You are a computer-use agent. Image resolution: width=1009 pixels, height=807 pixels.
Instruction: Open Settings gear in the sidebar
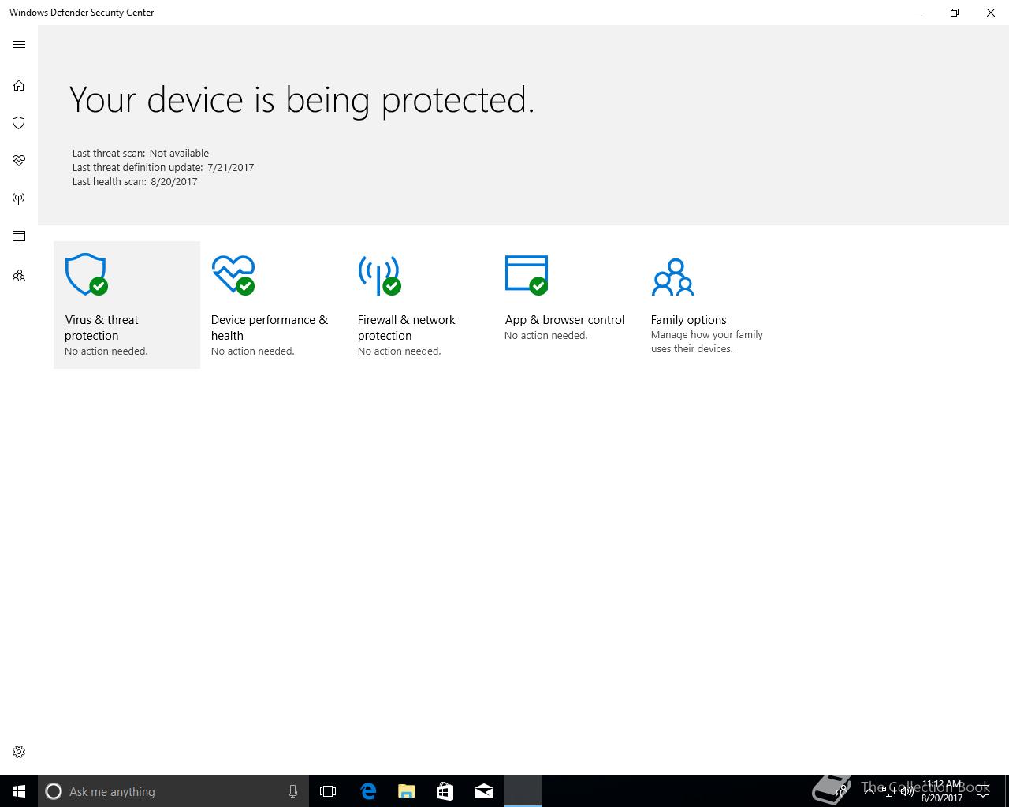click(19, 752)
